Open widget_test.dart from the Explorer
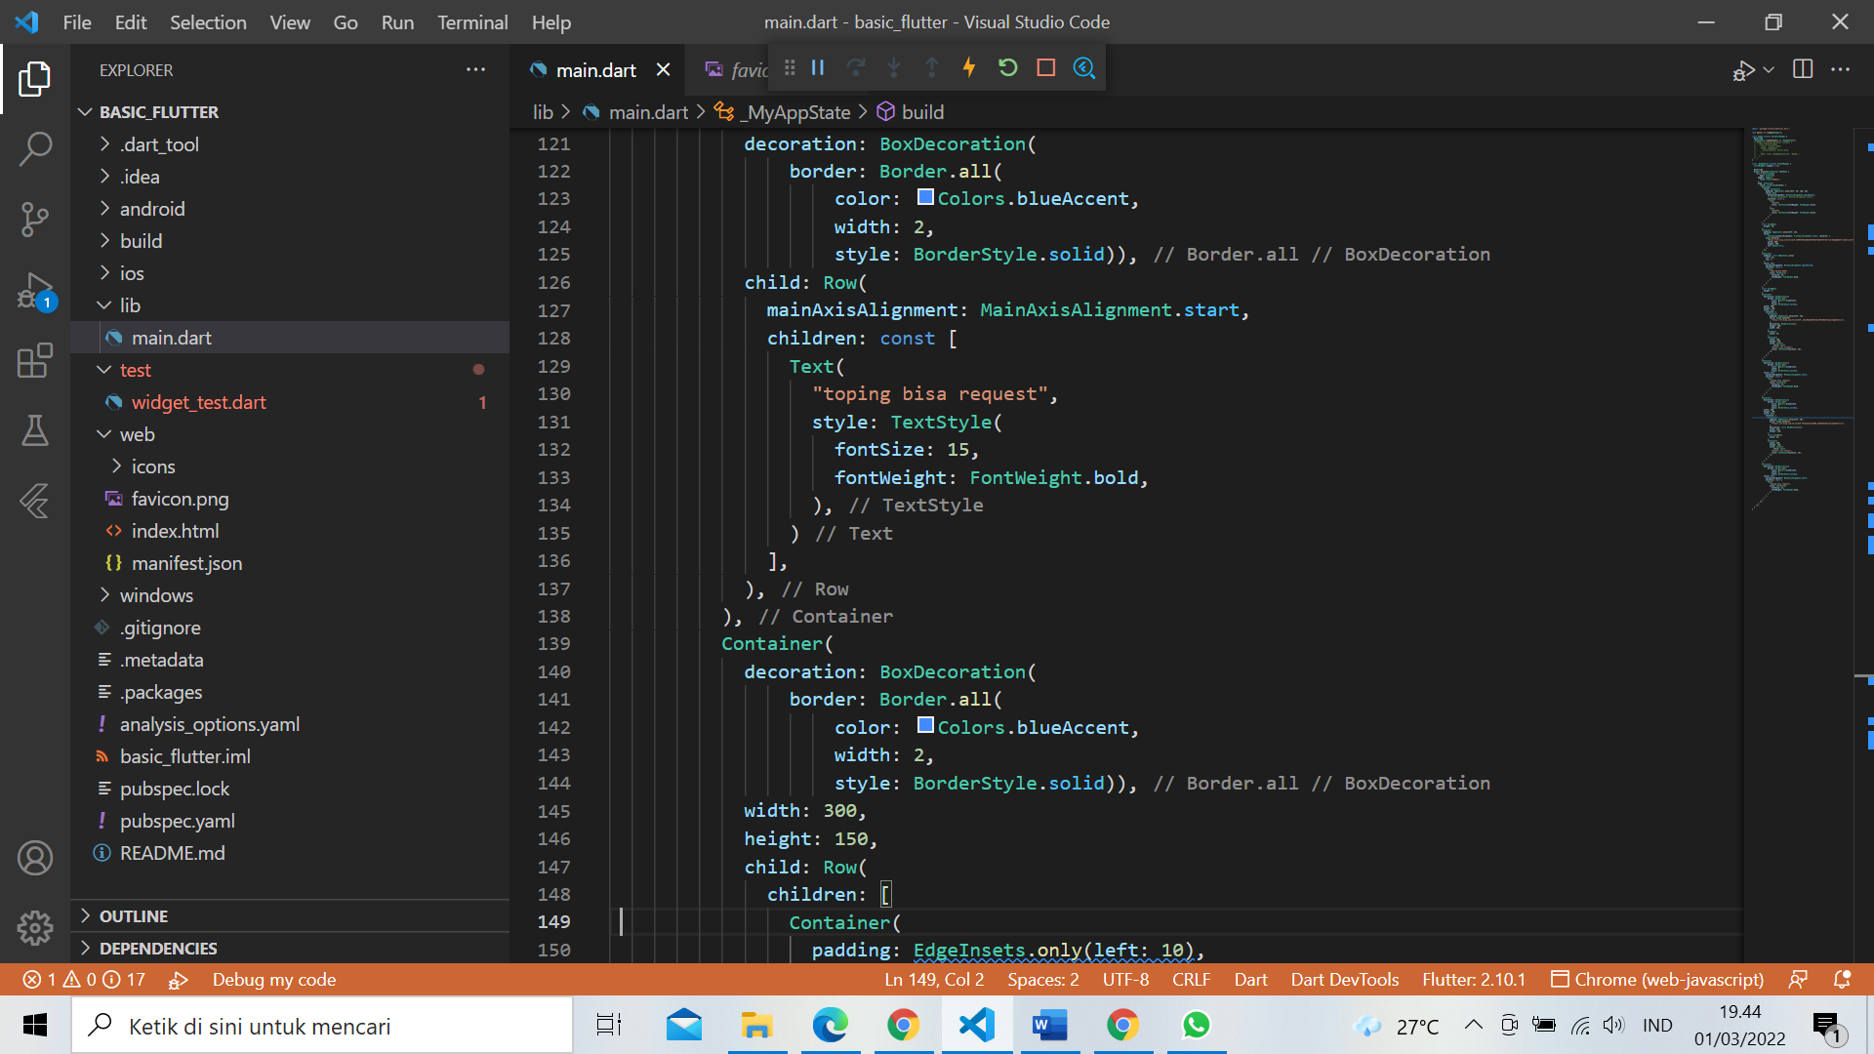The image size is (1874, 1054). click(198, 401)
